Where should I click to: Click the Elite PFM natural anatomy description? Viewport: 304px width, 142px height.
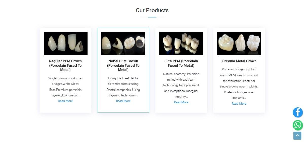pos(181,85)
